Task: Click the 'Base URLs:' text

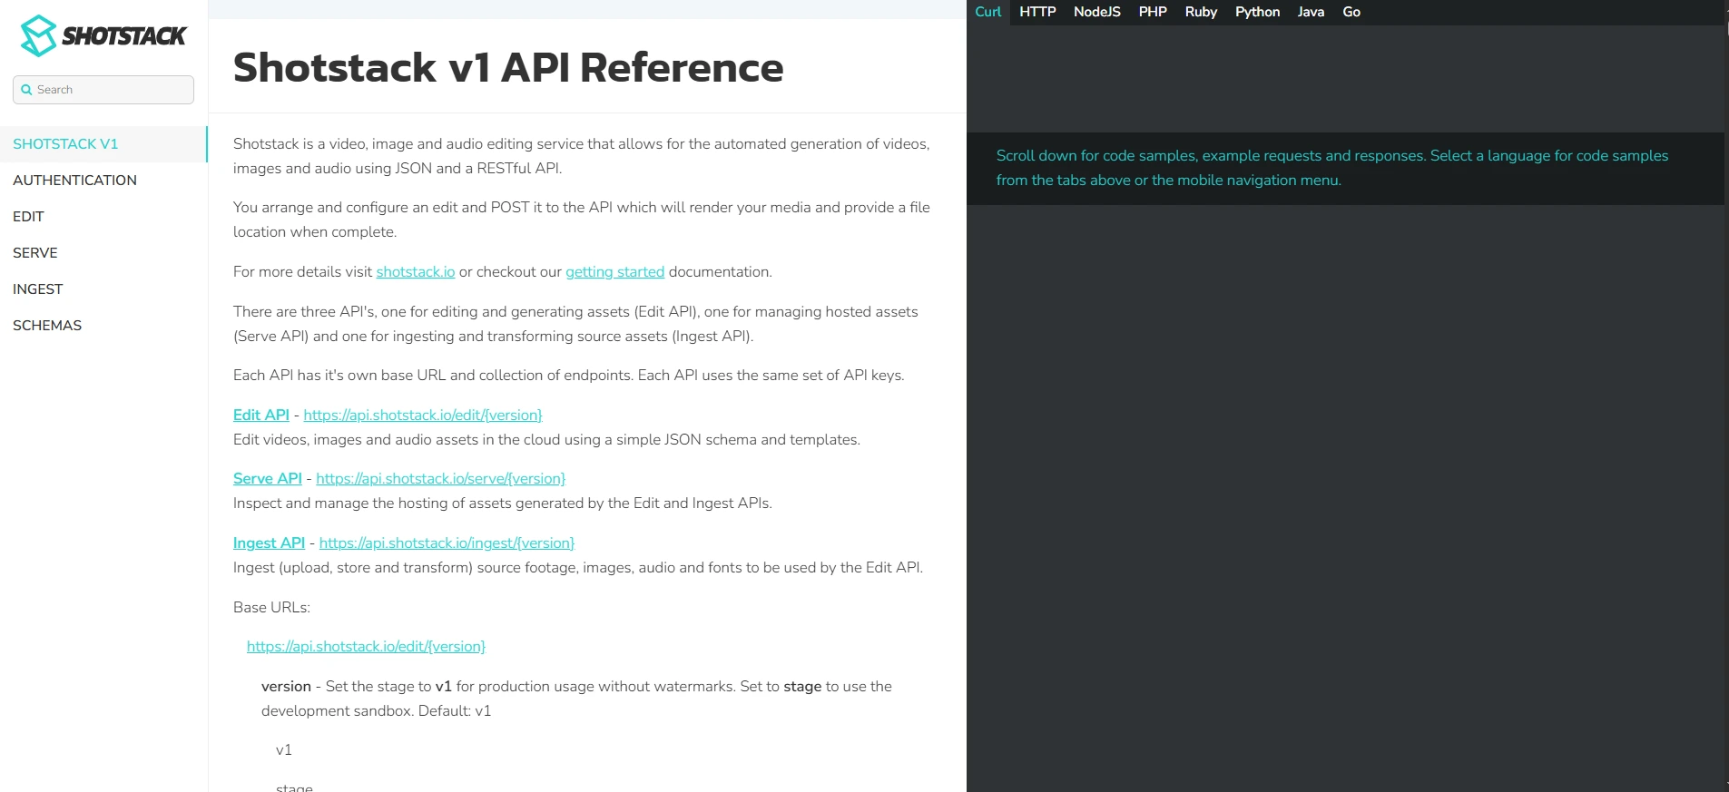Action: [271, 608]
